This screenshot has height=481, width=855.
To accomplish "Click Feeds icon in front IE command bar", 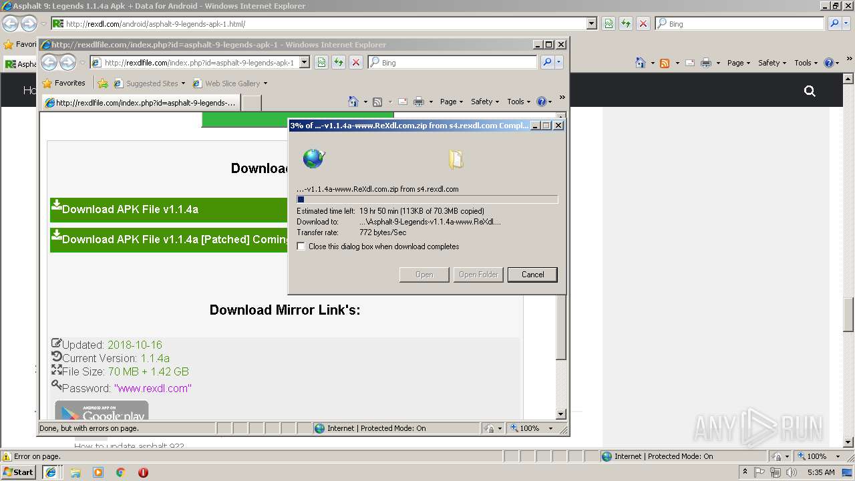I will coord(377,102).
